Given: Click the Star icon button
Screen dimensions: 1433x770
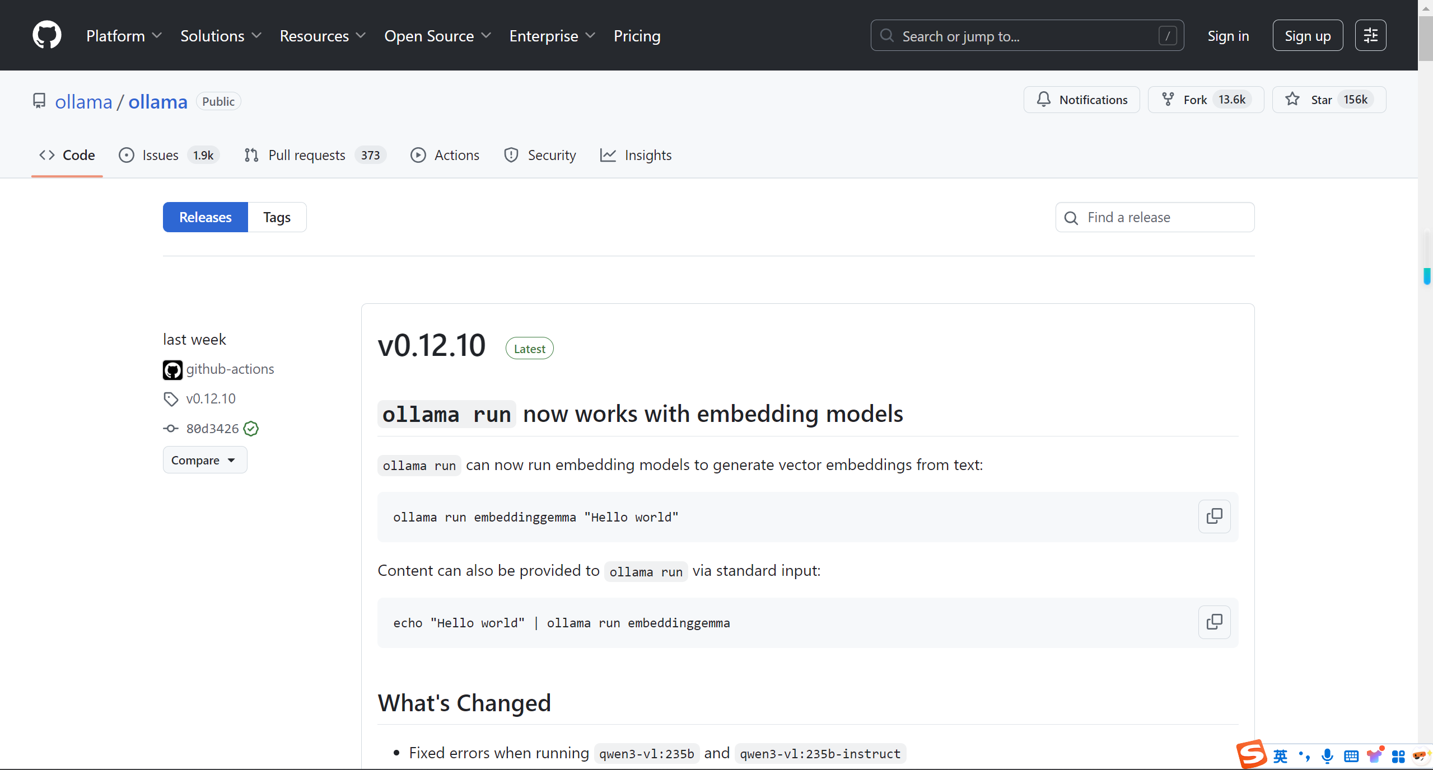Looking at the screenshot, I should point(1293,100).
